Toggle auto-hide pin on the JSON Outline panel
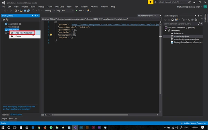Screen dimensions: 208x130 click(35, 16)
